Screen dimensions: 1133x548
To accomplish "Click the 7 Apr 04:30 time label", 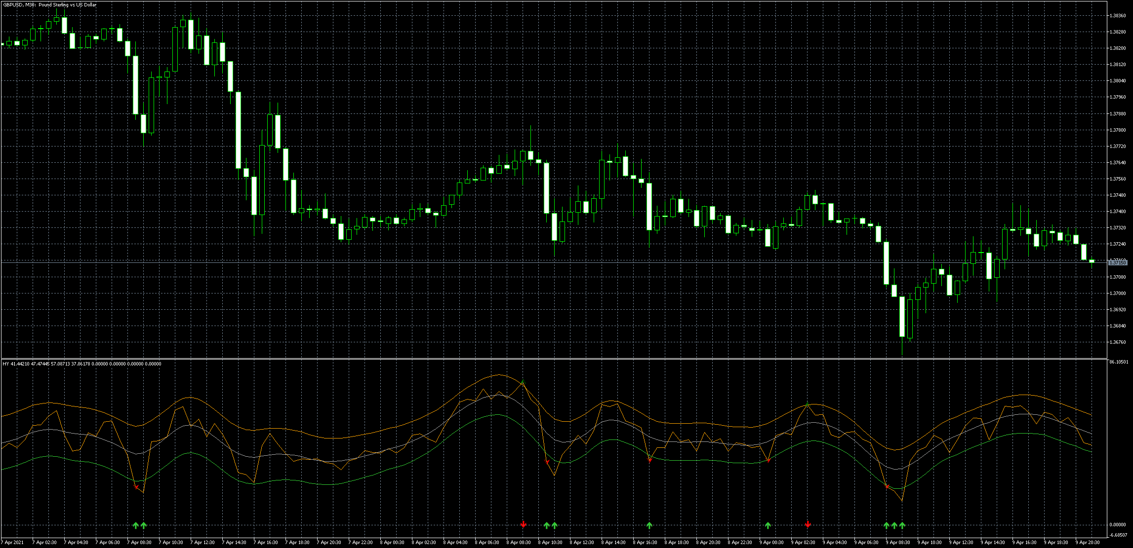I will tap(76, 543).
